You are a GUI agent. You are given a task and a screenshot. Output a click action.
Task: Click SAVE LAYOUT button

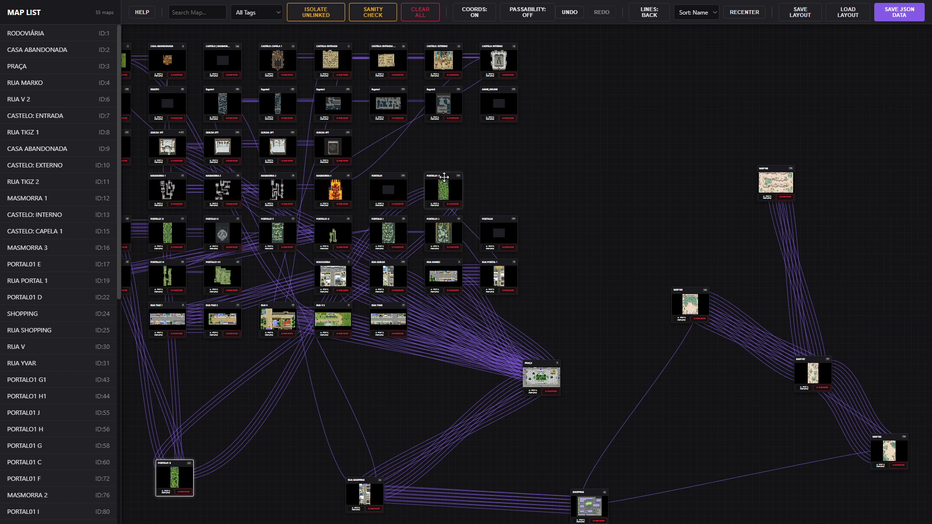click(800, 12)
